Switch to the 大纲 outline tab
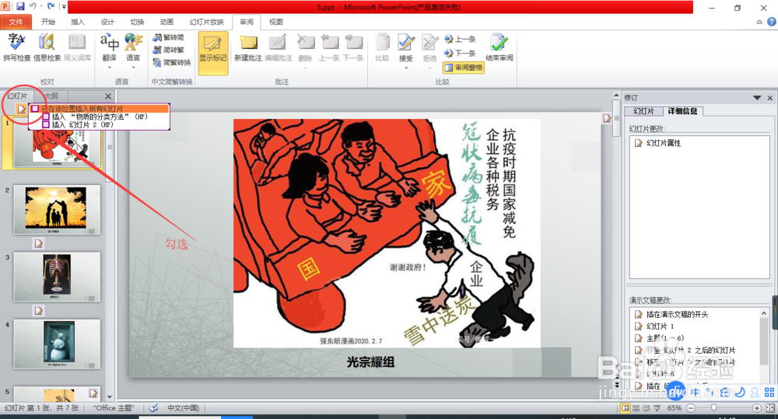The image size is (778, 419). coord(51,96)
